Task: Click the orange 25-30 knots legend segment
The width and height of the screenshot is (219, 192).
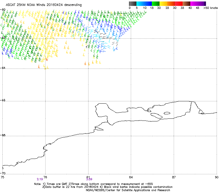Action: (x=171, y=4)
